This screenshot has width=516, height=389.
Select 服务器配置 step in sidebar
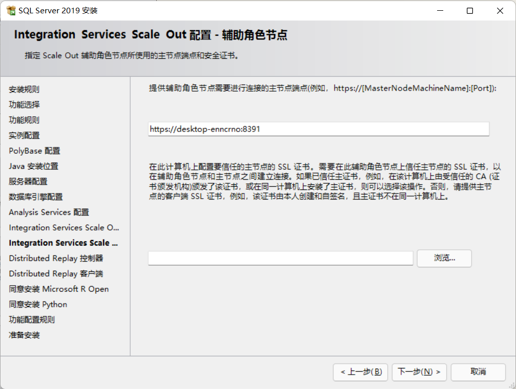point(28,181)
